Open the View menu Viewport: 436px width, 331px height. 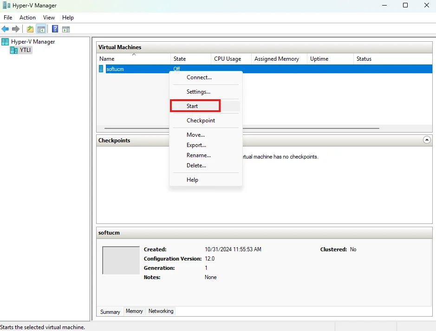click(x=49, y=18)
